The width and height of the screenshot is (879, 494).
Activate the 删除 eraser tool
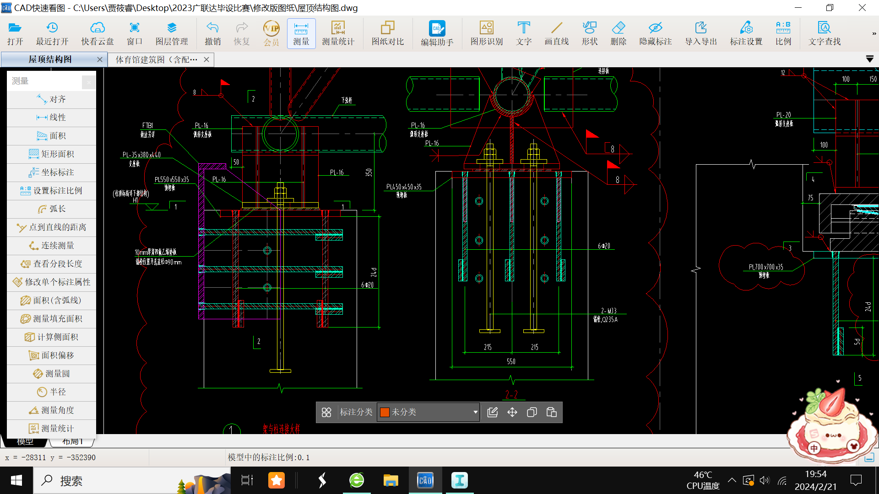[619, 34]
